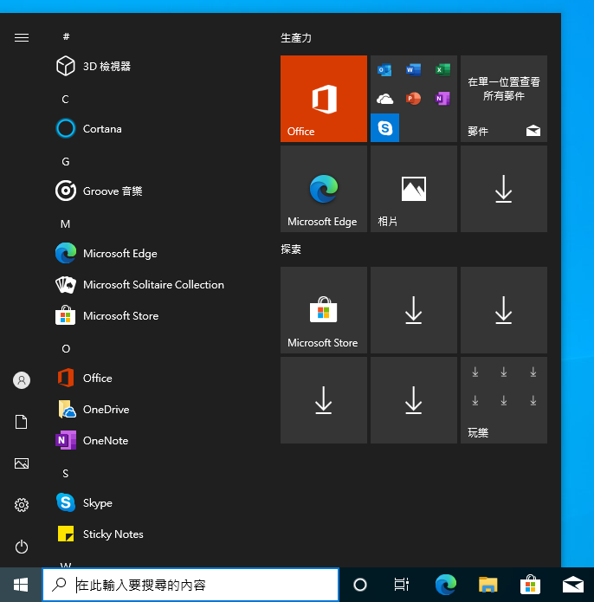This screenshot has height=602, width=594.
Task: Open the Power options button
Action: click(22, 547)
